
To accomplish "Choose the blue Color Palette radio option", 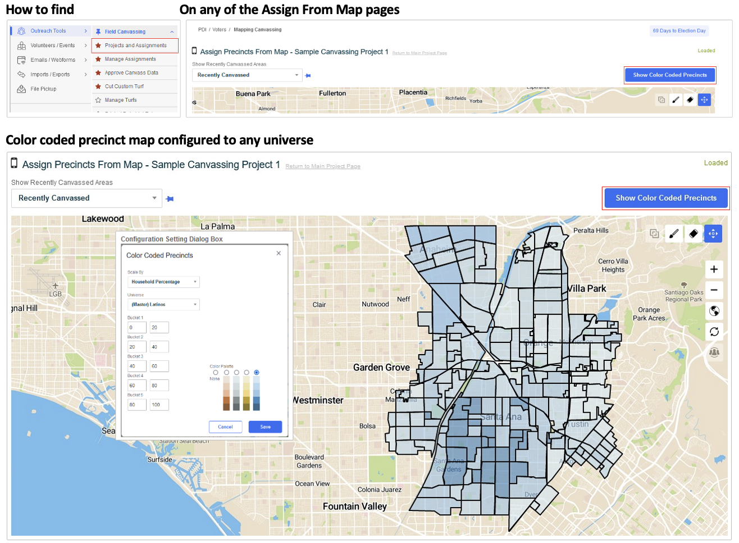I will coord(257,372).
